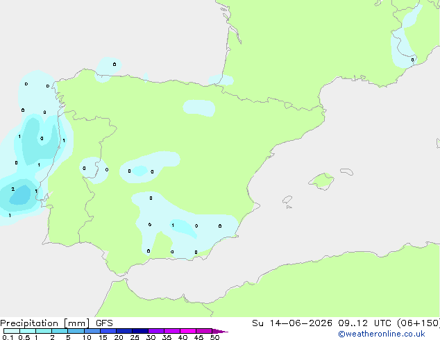This screenshot has height=340, width=440.
Task: Pick the 1–2 mm legend color box
Action: [x=44, y=331]
